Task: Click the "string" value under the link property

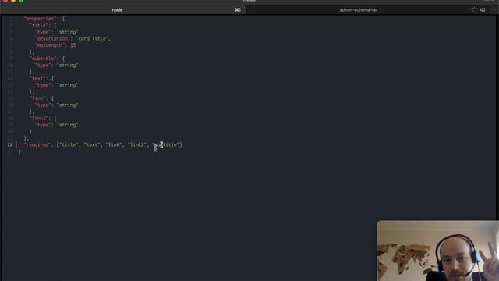Action: [x=68, y=105]
